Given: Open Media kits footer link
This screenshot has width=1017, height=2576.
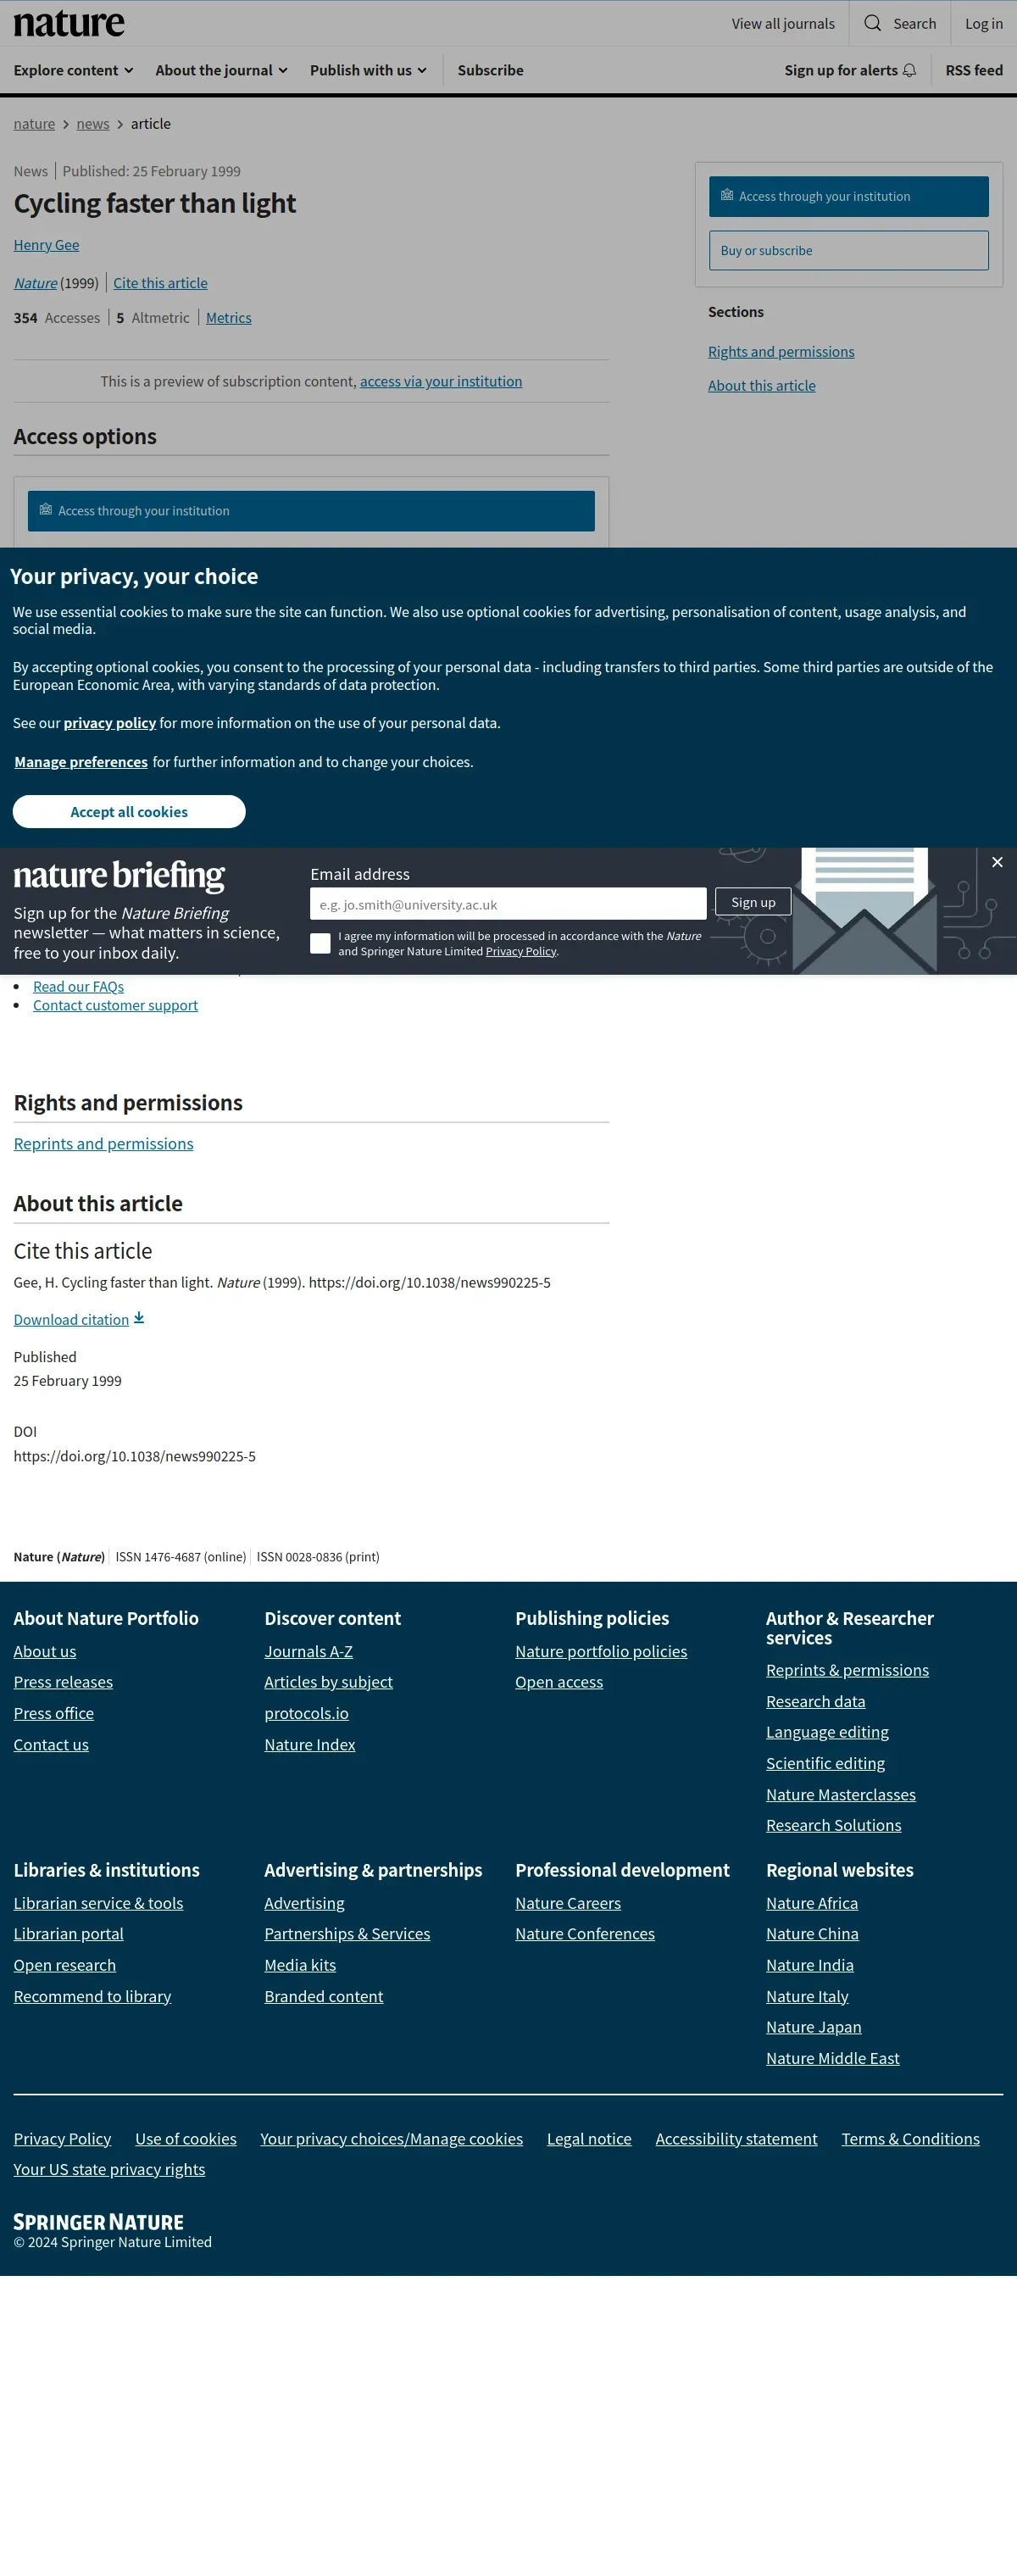Looking at the screenshot, I should point(300,1966).
